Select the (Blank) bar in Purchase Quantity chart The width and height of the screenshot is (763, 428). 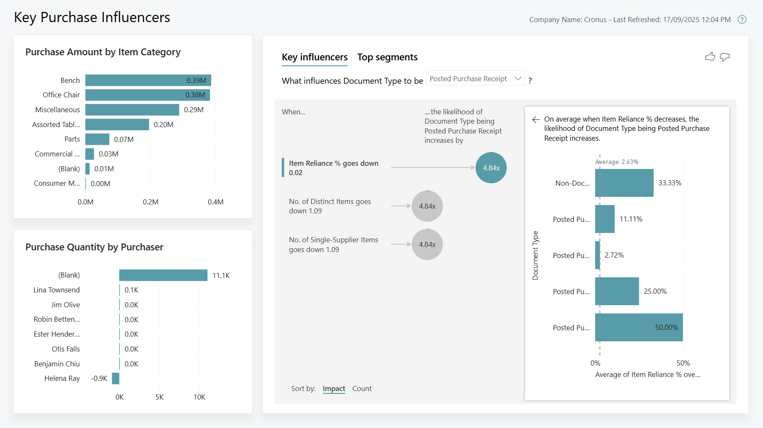[163, 275]
